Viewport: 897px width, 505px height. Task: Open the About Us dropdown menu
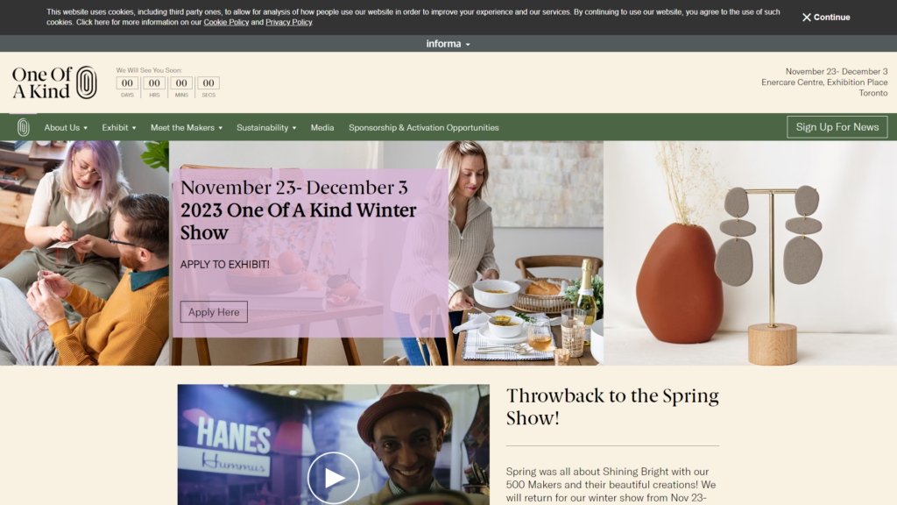click(66, 128)
